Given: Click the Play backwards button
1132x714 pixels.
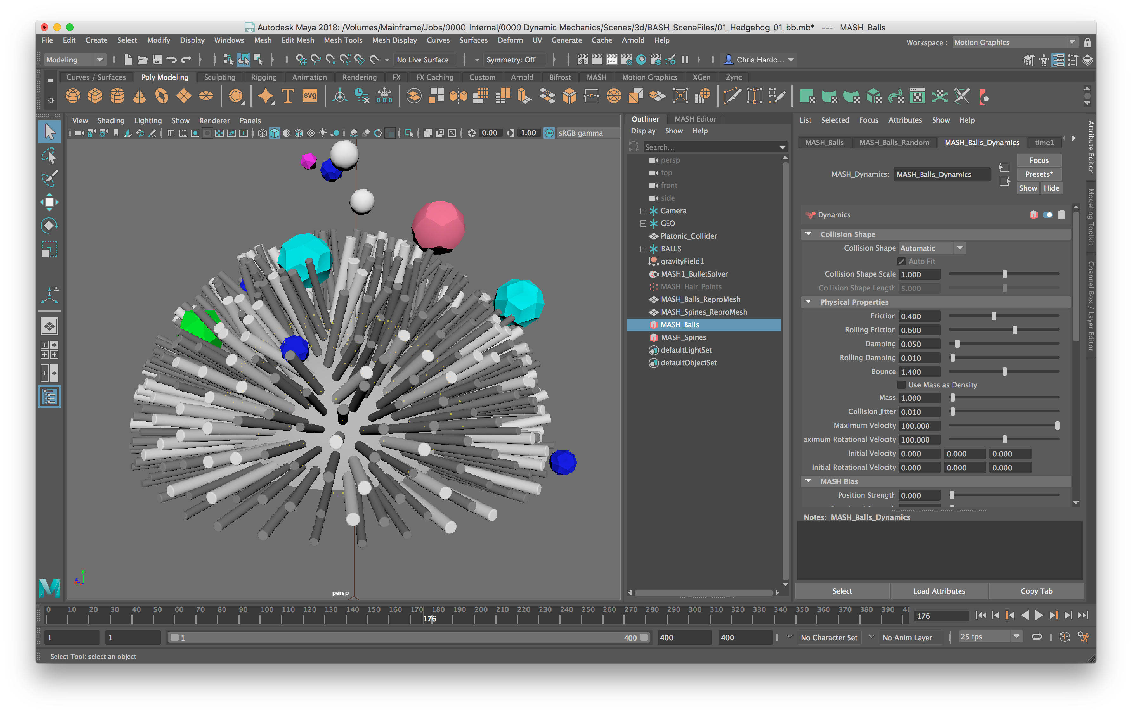Looking at the screenshot, I should (1024, 615).
